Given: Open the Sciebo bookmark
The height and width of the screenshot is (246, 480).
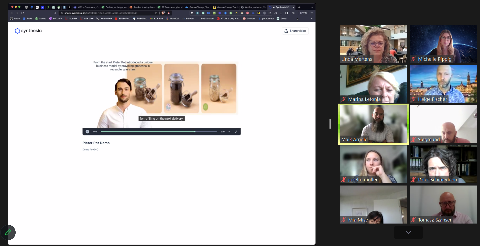Looking at the screenshot, I should pyautogui.click(x=41, y=19).
